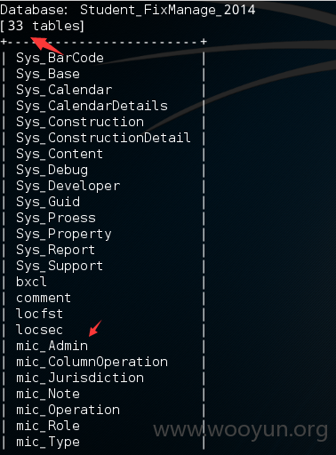
Task: Click the Sys_Construction table name
Action: coord(80,122)
